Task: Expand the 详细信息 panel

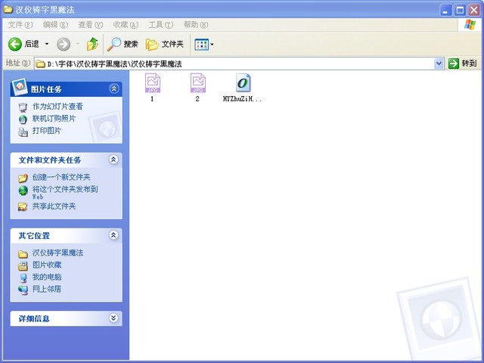Action: point(113,318)
